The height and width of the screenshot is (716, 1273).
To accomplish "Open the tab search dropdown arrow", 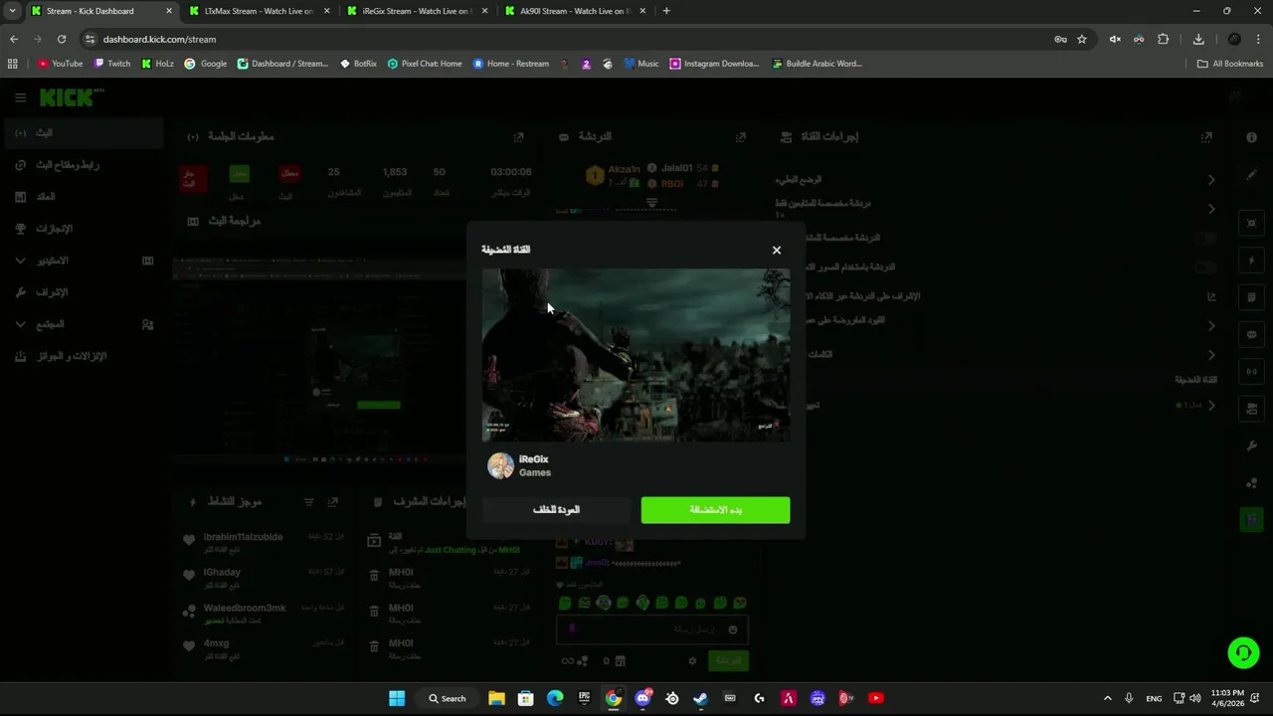I will pos(12,11).
